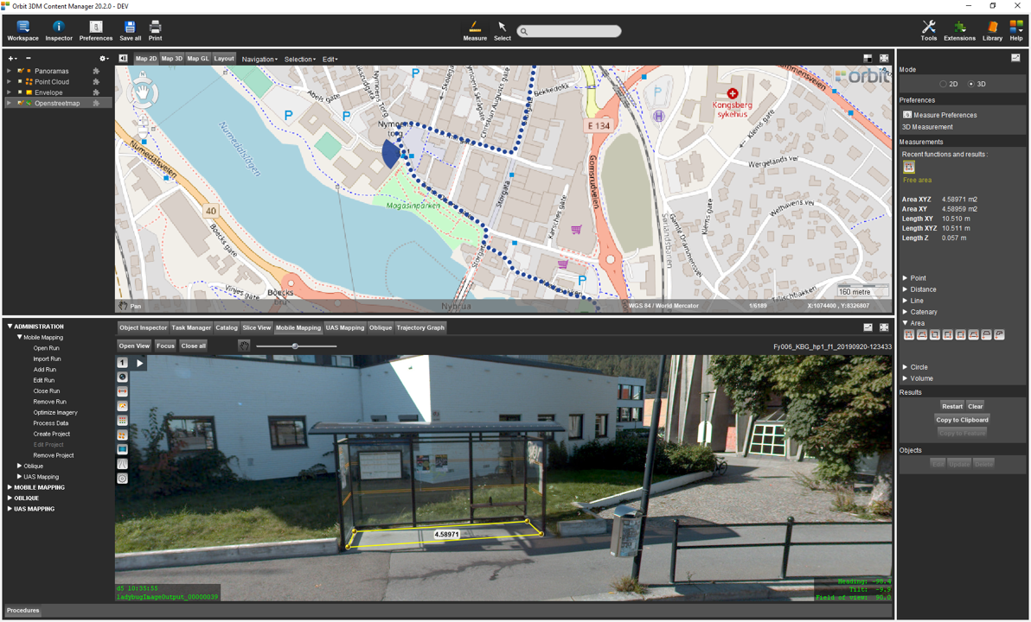Select the 2D mode radio button
Image resolution: width=1031 pixels, height=622 pixels.
[x=943, y=84]
